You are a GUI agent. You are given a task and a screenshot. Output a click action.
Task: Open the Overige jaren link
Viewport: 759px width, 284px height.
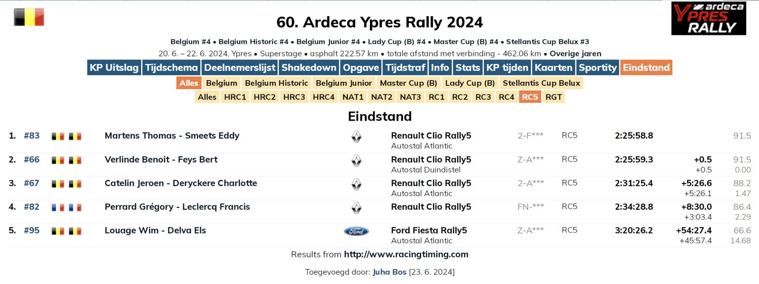tap(575, 54)
